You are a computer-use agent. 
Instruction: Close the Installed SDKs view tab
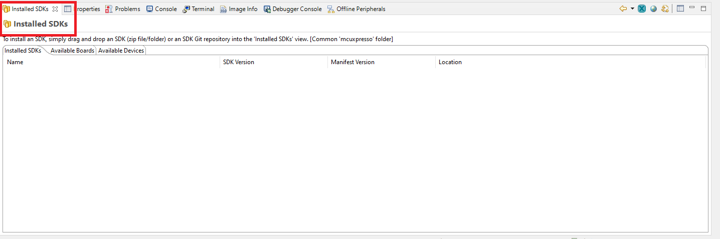(55, 9)
